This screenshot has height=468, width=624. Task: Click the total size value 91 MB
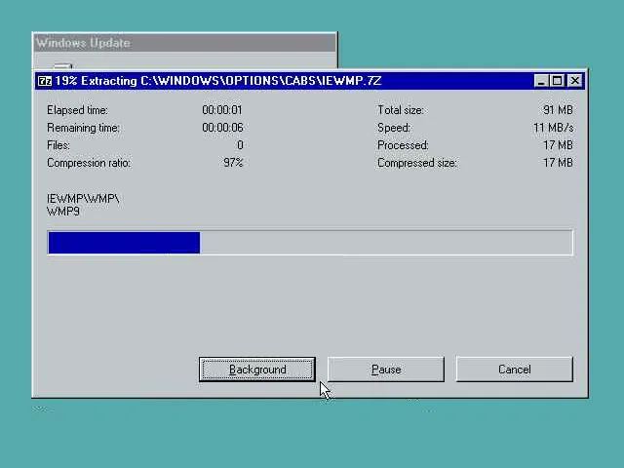click(558, 110)
